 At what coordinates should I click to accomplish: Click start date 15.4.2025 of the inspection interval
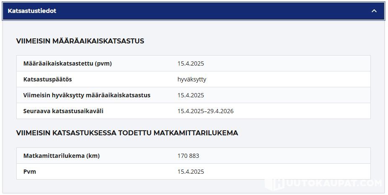pos(191,111)
